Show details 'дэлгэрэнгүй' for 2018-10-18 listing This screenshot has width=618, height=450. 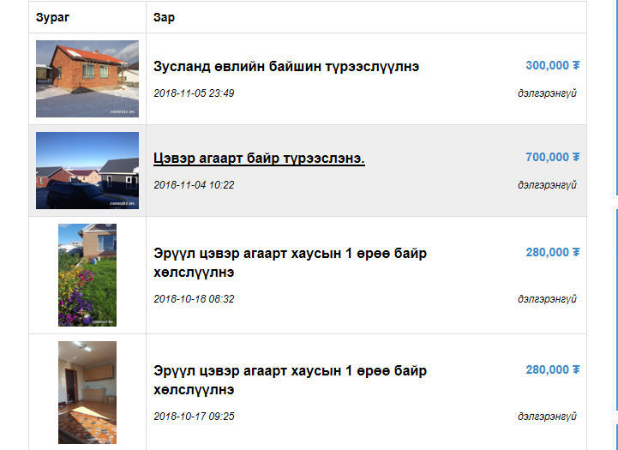click(x=547, y=299)
